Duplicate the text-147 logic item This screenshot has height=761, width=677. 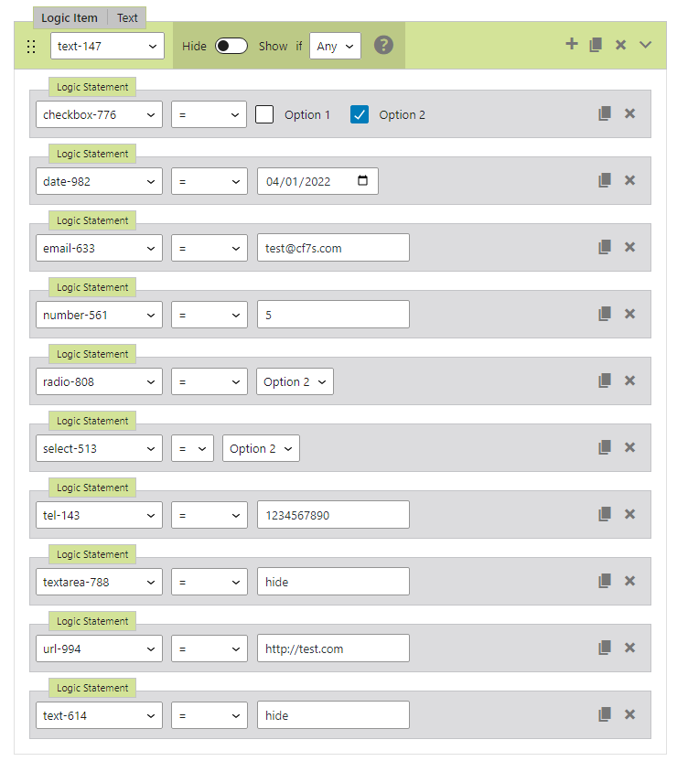coord(596,45)
